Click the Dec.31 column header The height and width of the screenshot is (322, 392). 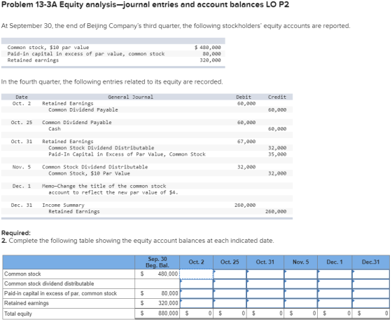(x=371, y=262)
